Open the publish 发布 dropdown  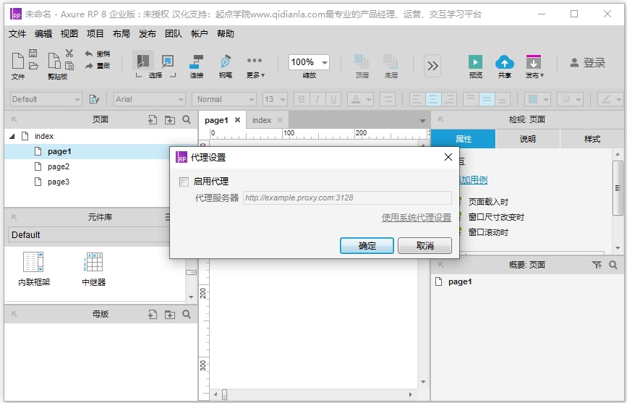pyautogui.click(x=534, y=67)
